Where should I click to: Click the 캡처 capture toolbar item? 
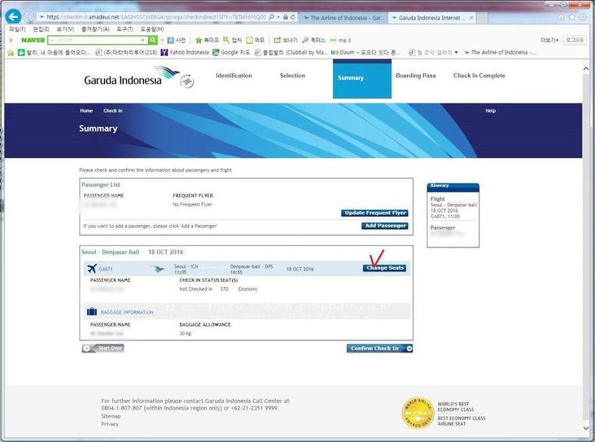click(232, 40)
